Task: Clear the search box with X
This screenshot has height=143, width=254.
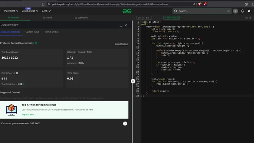Action: coord(228,11)
